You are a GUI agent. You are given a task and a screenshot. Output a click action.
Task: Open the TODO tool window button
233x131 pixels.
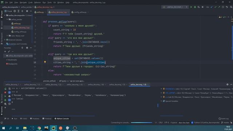(x=24, y=119)
